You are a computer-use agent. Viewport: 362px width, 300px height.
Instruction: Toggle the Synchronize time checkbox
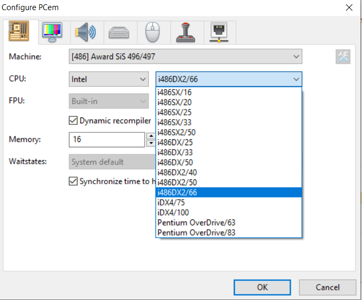point(73,181)
